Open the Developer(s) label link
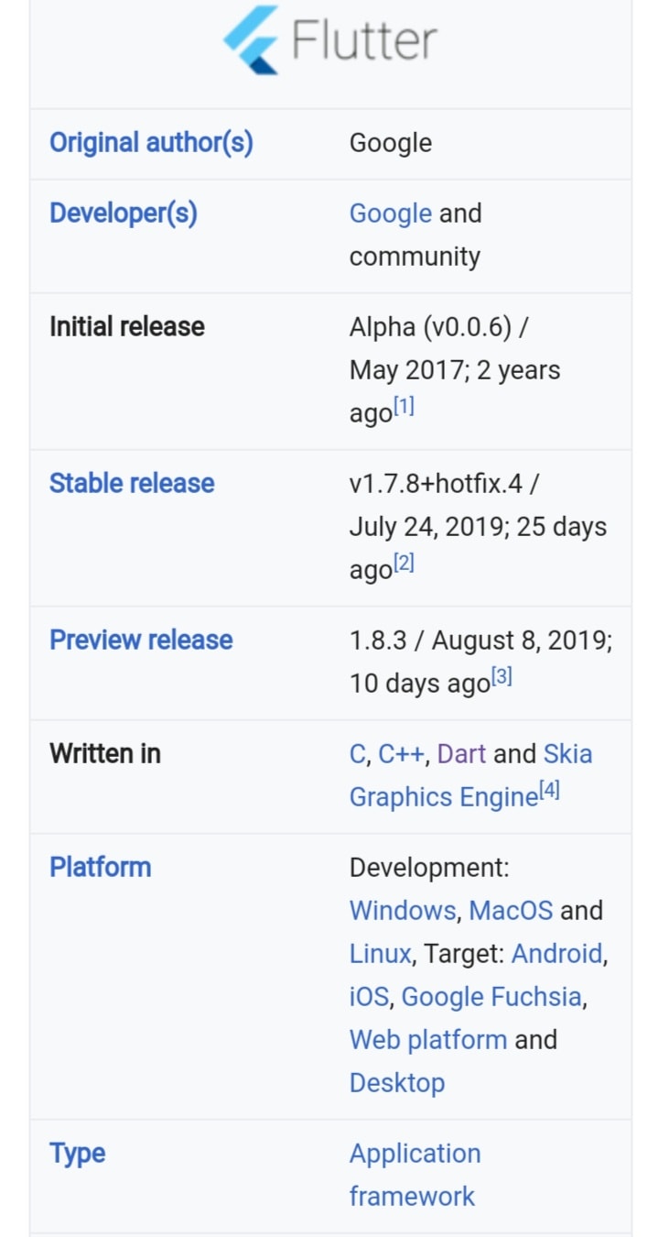The image size is (658, 1237). (124, 213)
